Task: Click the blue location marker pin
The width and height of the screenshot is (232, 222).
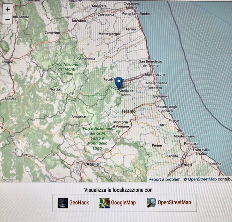Action: coord(119,83)
